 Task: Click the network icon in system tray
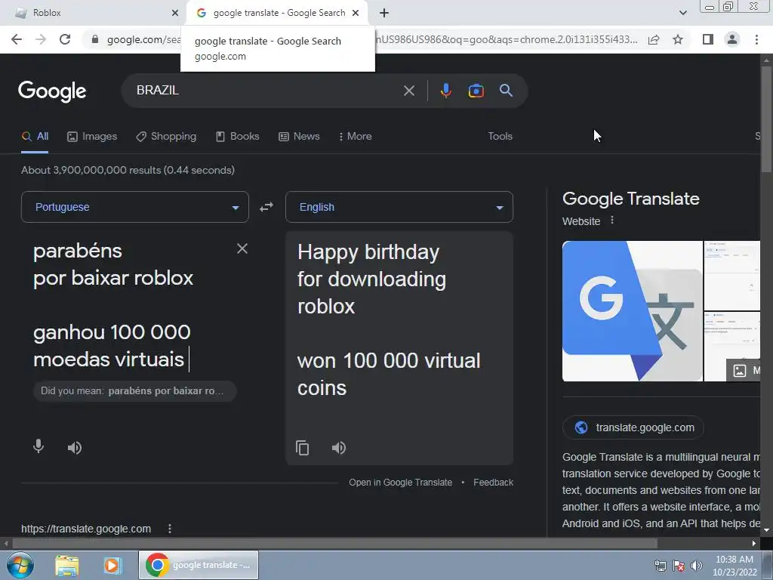pos(660,566)
